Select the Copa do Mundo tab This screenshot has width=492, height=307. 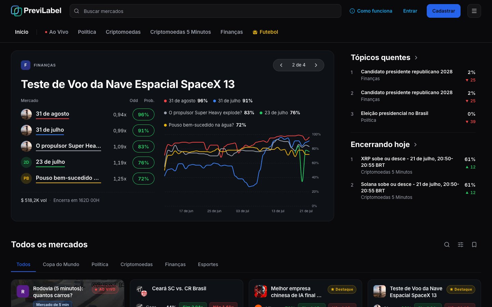tap(61, 264)
